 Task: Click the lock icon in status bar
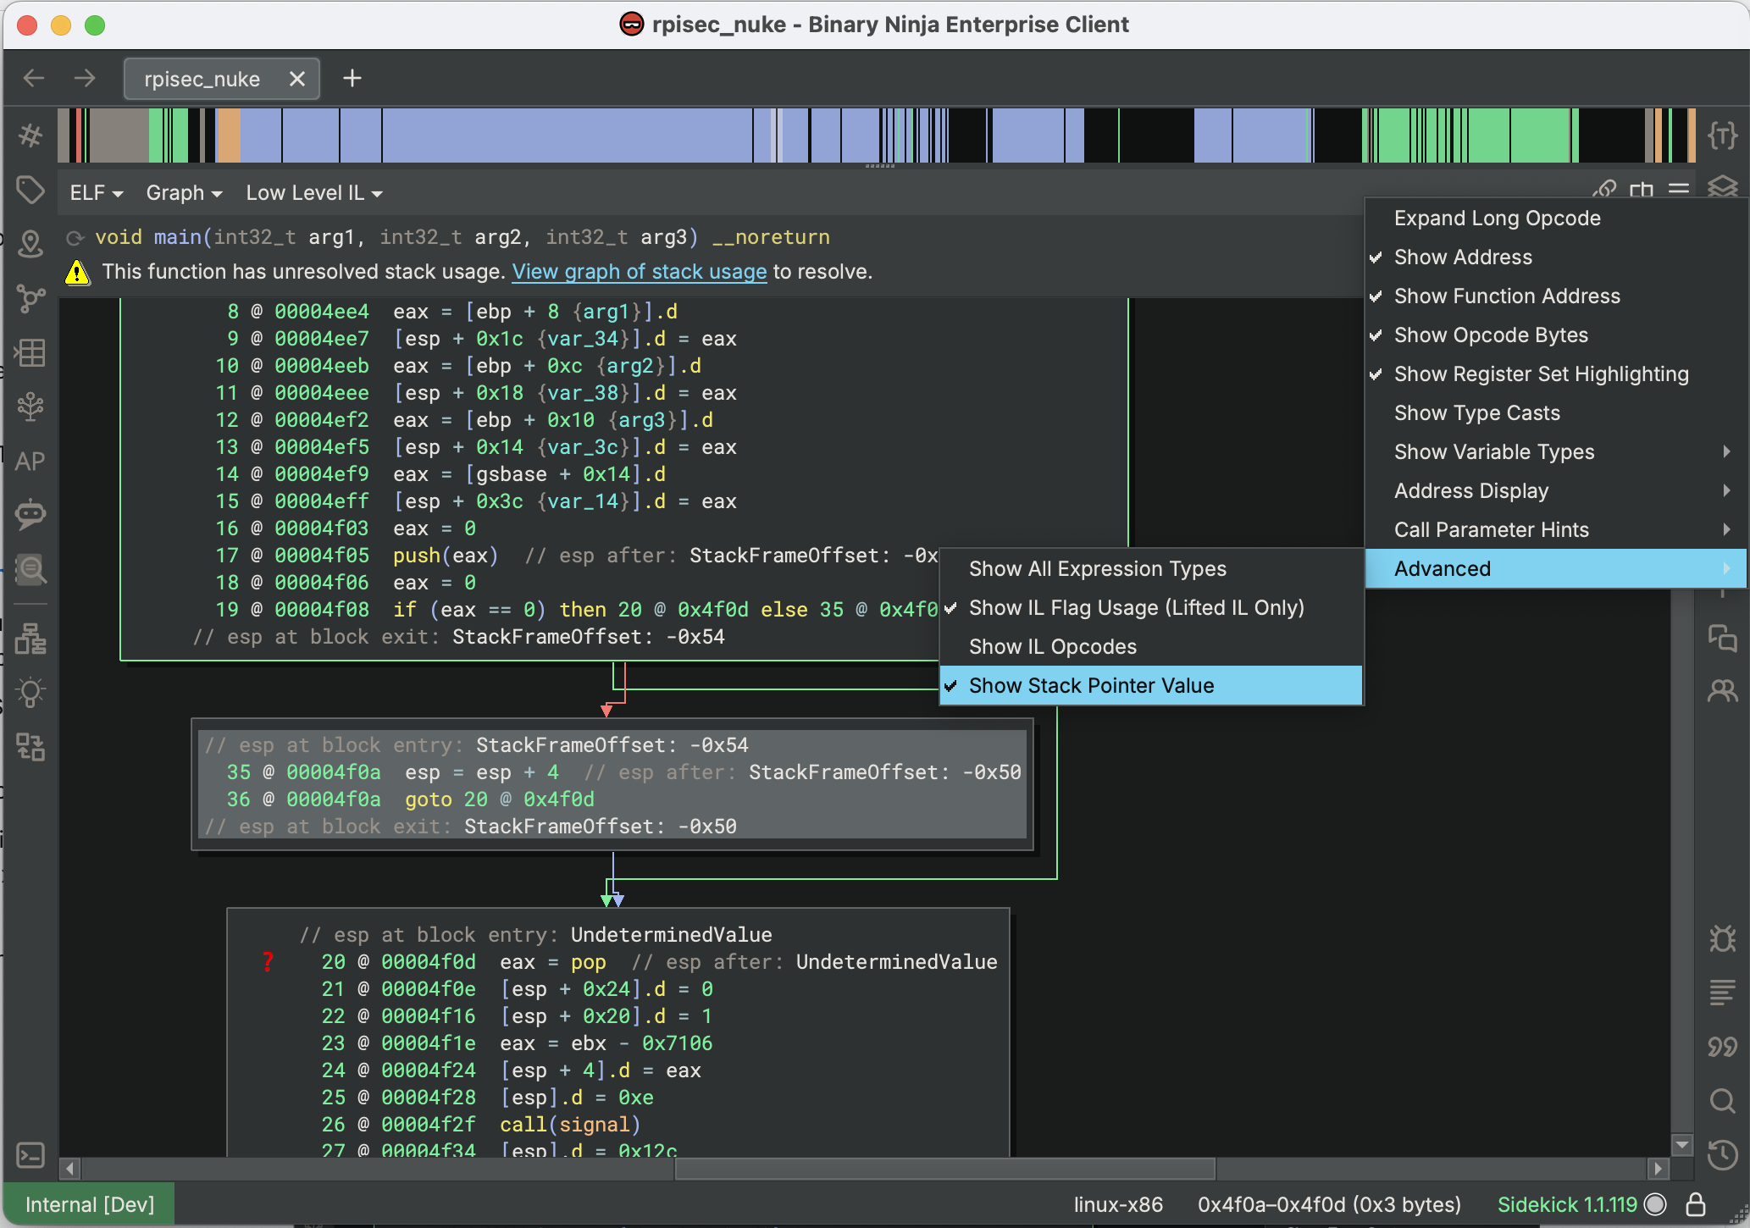click(1695, 1204)
